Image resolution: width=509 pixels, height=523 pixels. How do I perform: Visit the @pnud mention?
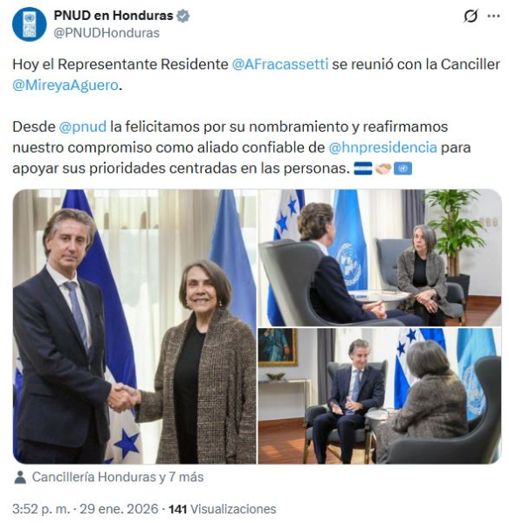point(83,127)
